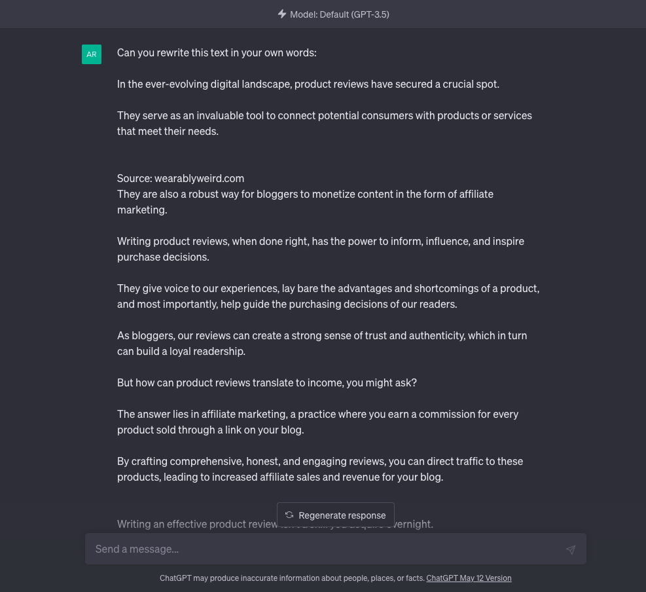Screen dimensions: 646x592
Task: Click the paragraph about an invaluable tool
Action: [x=324, y=123]
